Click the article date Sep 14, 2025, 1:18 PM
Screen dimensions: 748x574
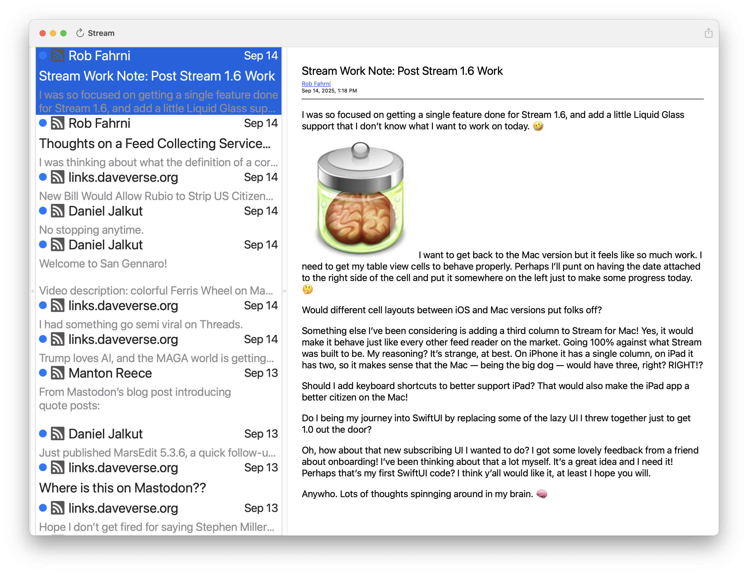coord(329,91)
